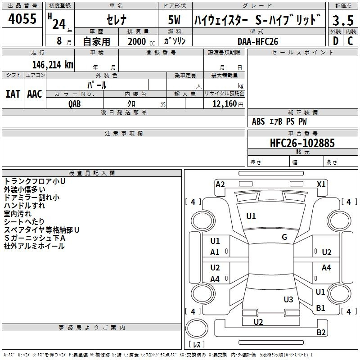This screenshot has width=360, height=360.
Task: Click the セールスポイント header
Action: tap(302, 52)
